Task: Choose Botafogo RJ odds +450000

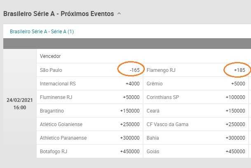Action: [x=90, y=152]
